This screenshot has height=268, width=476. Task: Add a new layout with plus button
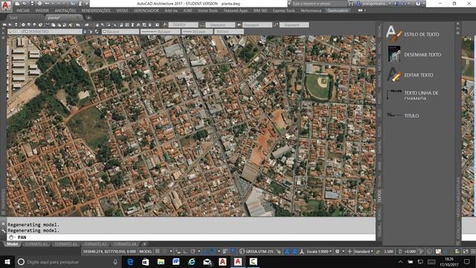145,244
